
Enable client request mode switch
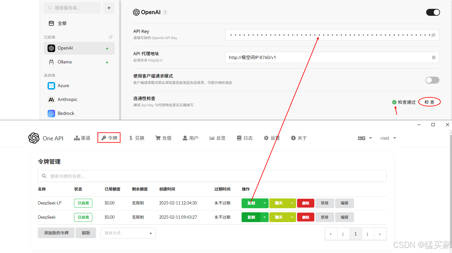pyautogui.click(x=432, y=80)
